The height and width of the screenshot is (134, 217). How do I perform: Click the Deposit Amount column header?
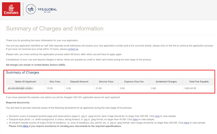79,82
